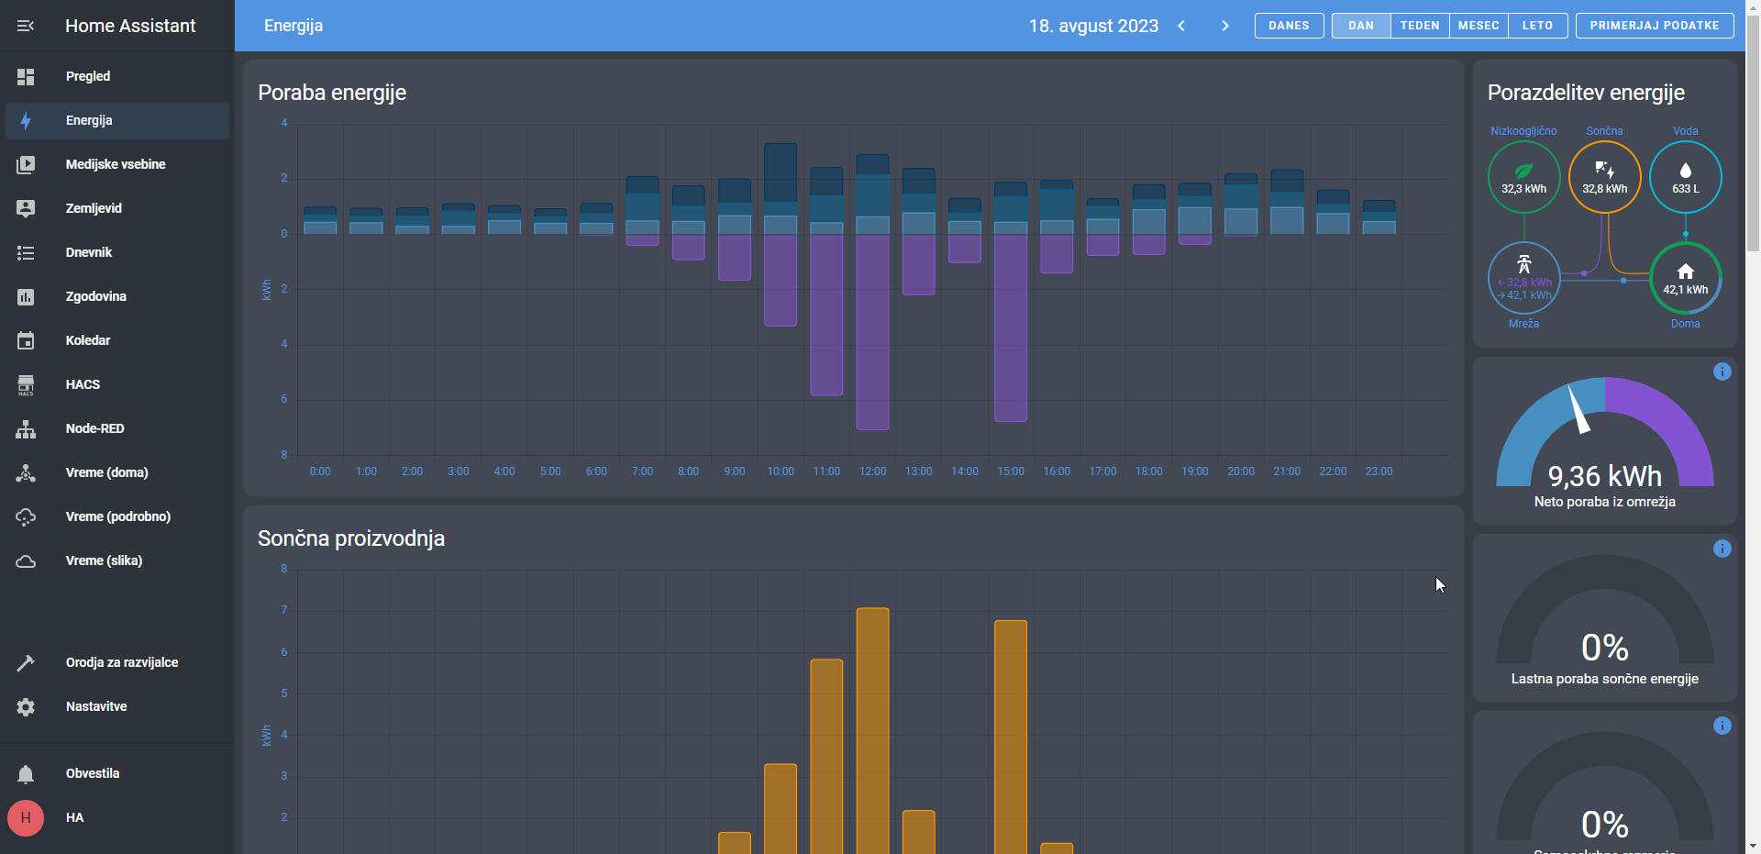
Task: Switch to the LETO view
Action: (x=1537, y=26)
